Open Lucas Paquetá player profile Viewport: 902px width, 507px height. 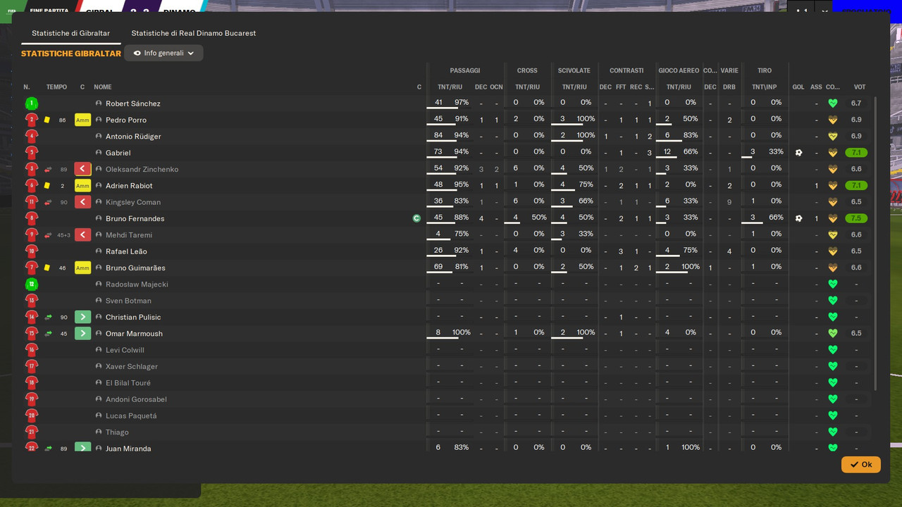131,416
